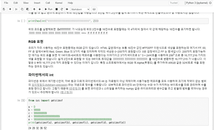Click into the getsizeof code cell
Viewport: 214px width, 130px height.
tap(118, 111)
